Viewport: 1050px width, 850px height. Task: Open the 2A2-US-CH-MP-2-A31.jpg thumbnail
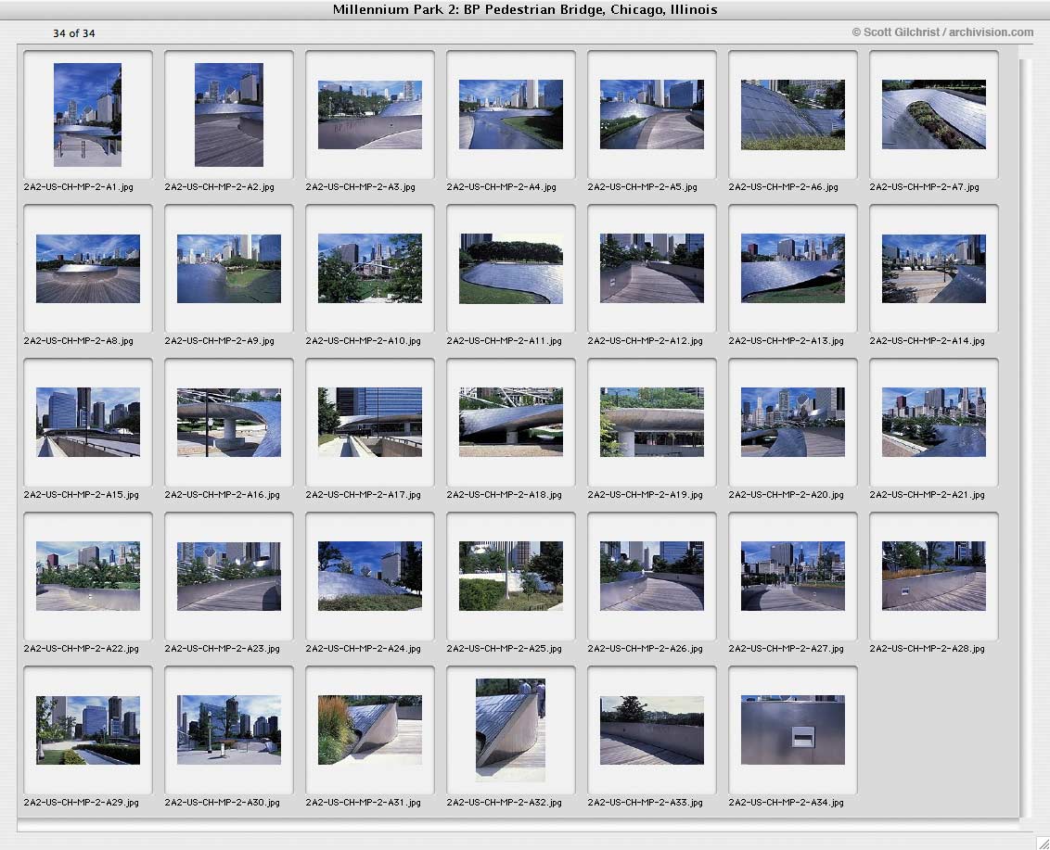click(370, 730)
